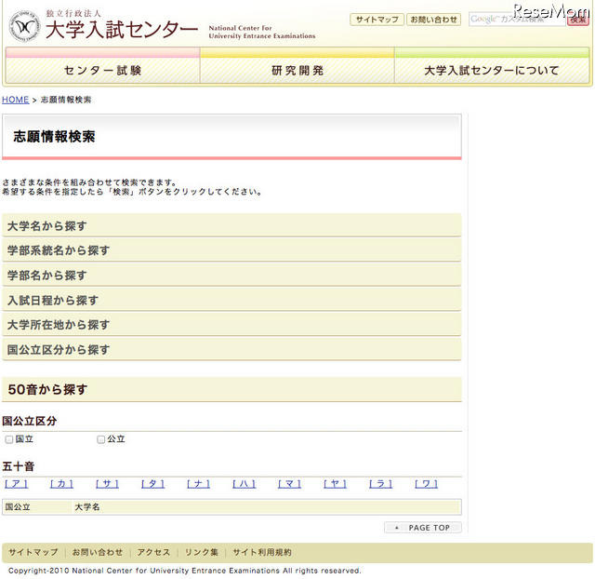
Task: Select the [ア] kana index link
Action: tap(17, 484)
